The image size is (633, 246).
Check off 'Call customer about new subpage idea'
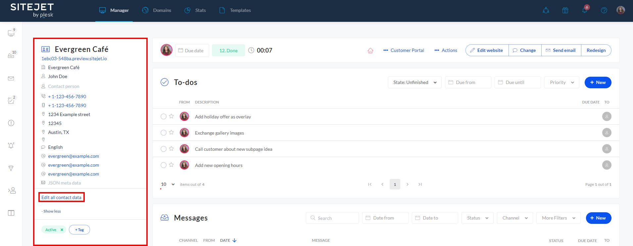(164, 149)
